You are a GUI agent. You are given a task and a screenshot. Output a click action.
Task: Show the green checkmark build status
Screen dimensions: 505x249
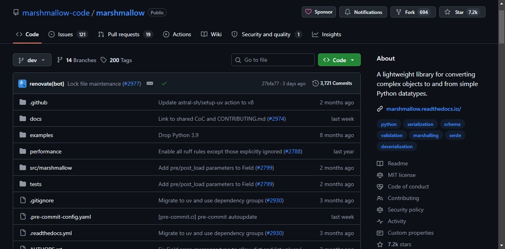coord(164,83)
